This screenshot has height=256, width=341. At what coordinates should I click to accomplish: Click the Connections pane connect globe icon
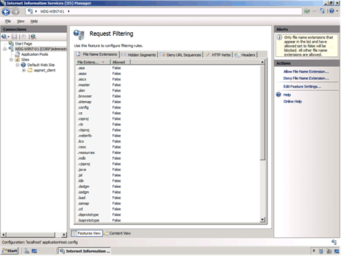coord(4,36)
